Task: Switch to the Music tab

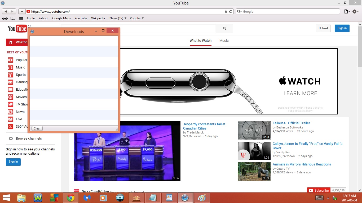Action: point(224,41)
